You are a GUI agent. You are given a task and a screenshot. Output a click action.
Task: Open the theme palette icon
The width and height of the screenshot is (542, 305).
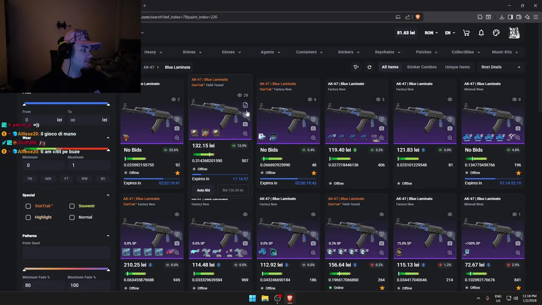496,33
